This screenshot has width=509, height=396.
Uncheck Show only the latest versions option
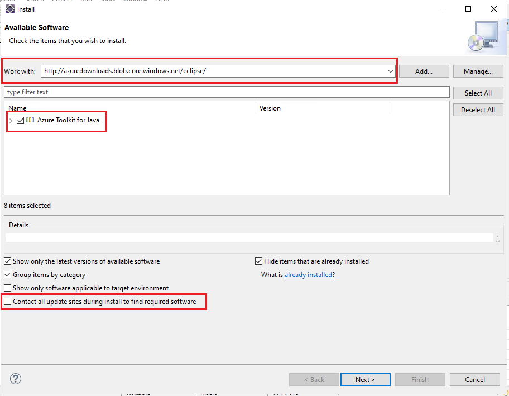[7, 261]
